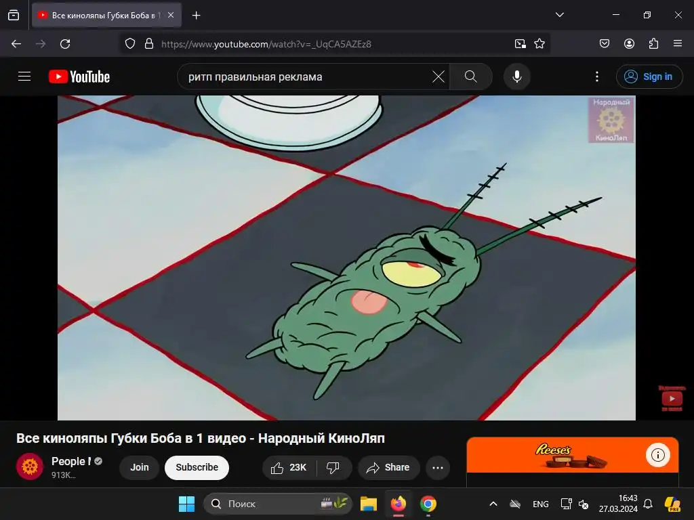This screenshot has width=694, height=520.
Task: Expand the list all tabs chevron
Action: (x=559, y=15)
